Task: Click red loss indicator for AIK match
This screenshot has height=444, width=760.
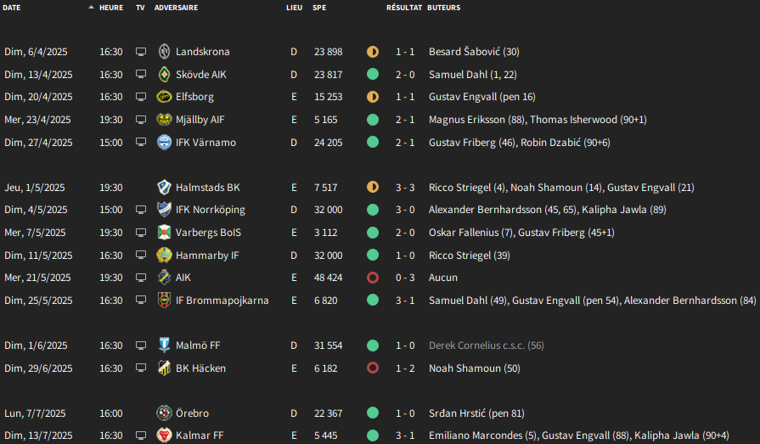Action: pyautogui.click(x=373, y=278)
